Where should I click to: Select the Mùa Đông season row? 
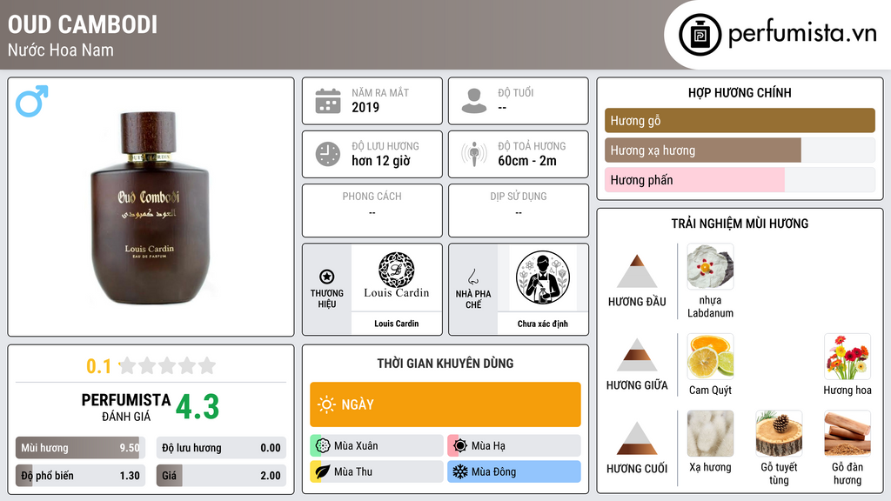click(x=514, y=471)
